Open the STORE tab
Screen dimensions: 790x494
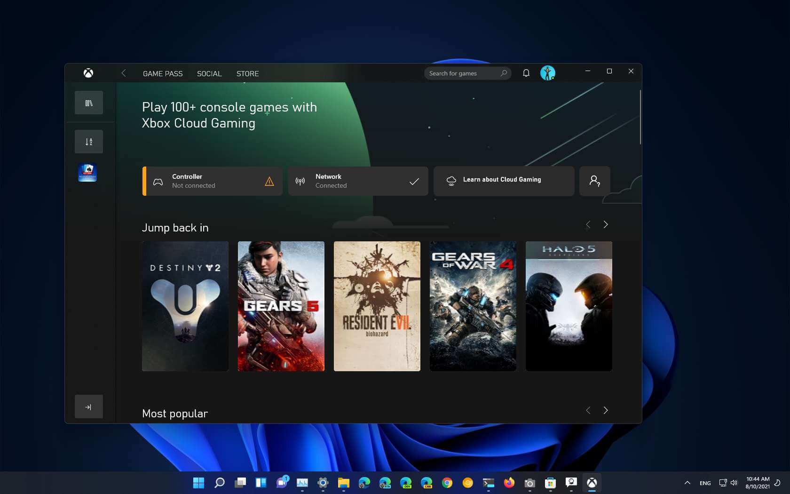pyautogui.click(x=248, y=73)
